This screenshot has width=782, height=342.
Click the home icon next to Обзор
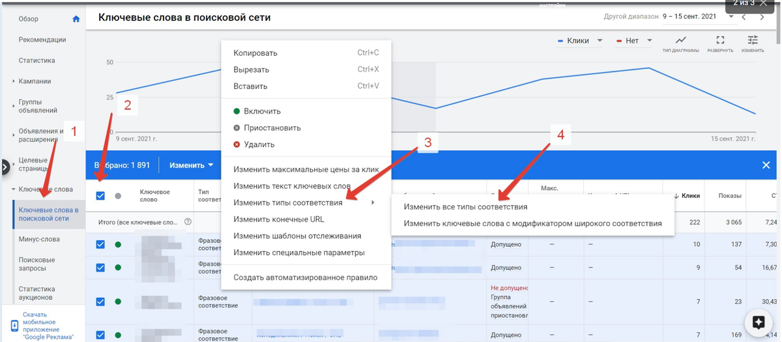[76, 19]
